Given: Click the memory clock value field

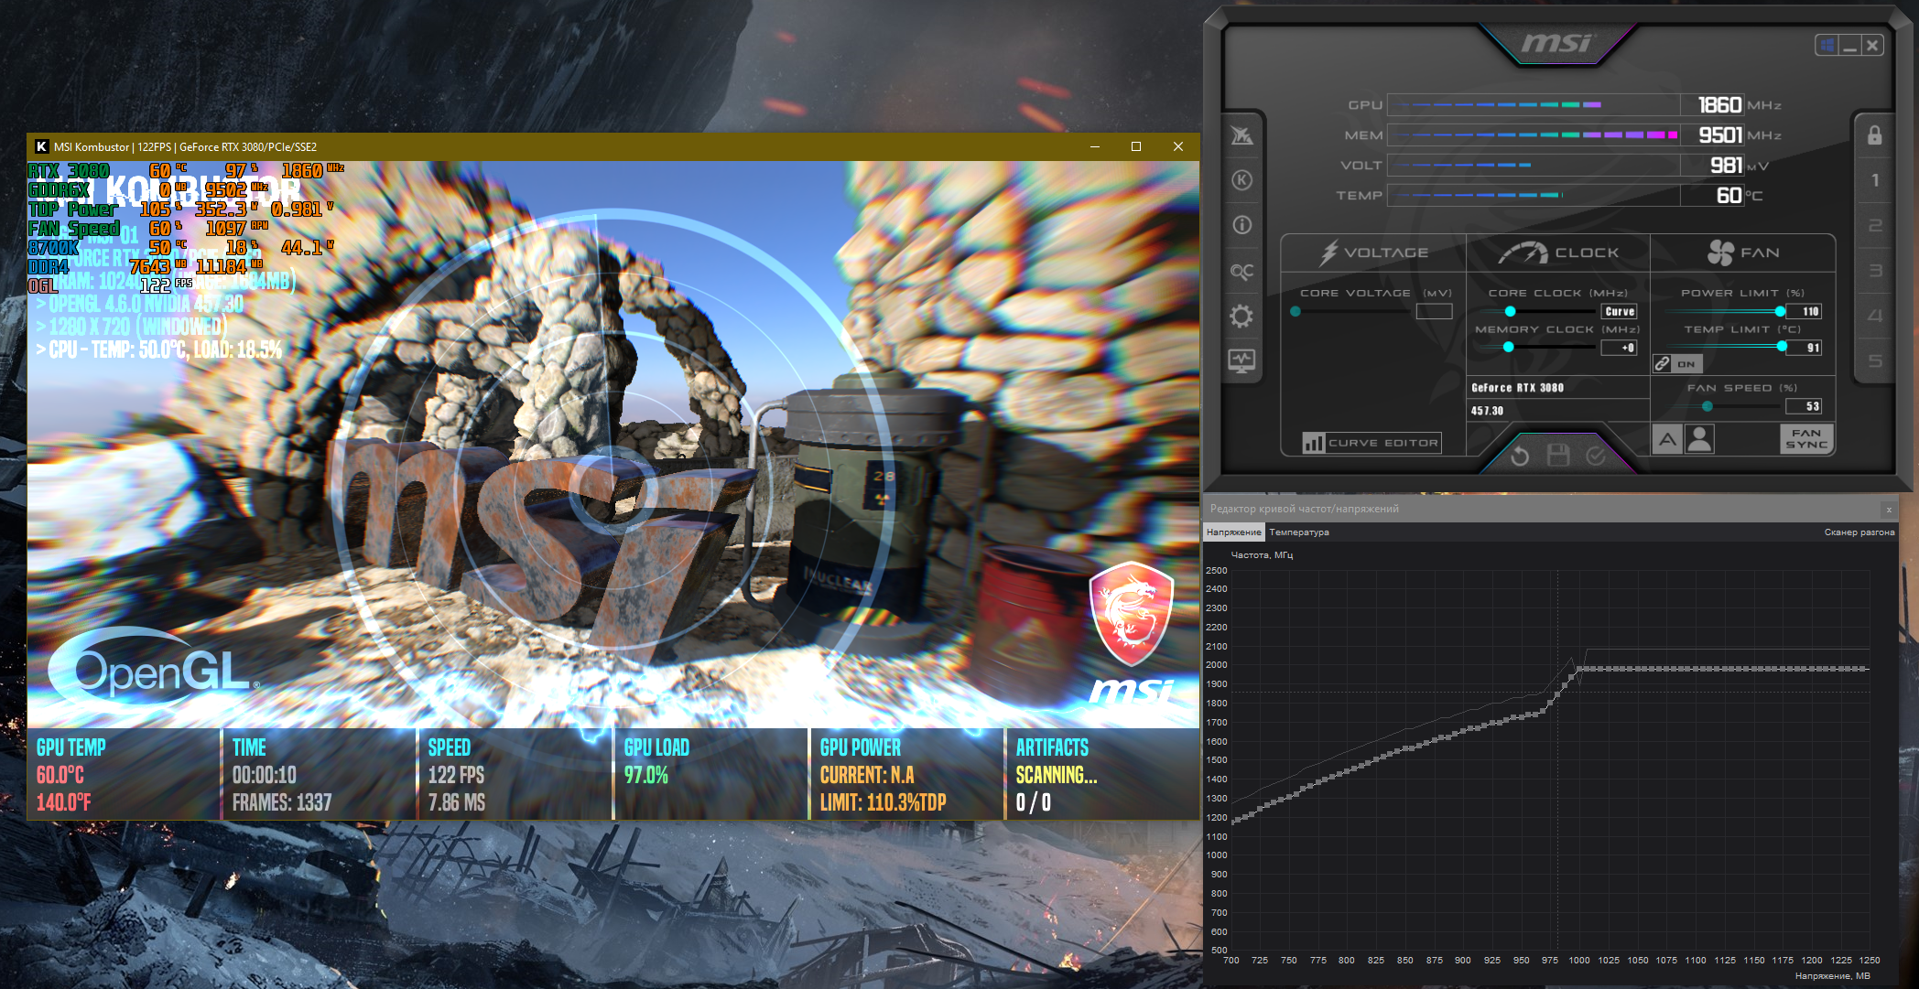Looking at the screenshot, I should [x=1619, y=348].
